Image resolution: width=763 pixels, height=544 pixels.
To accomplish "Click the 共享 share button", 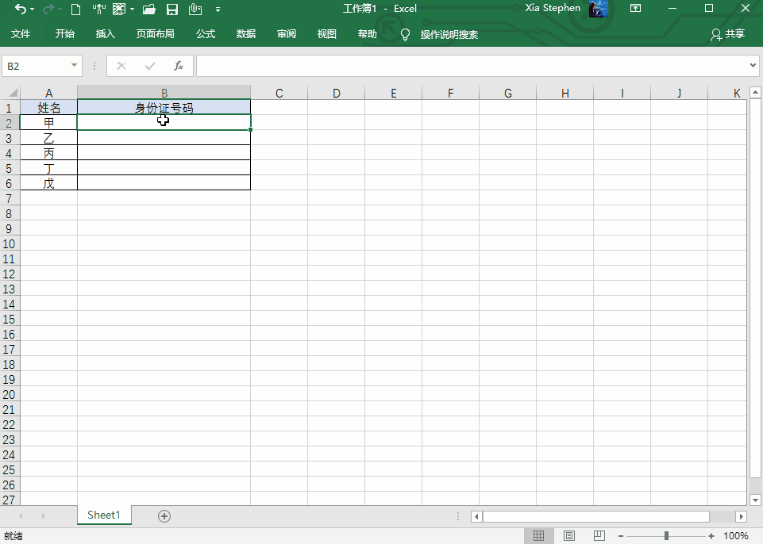I will [x=728, y=34].
